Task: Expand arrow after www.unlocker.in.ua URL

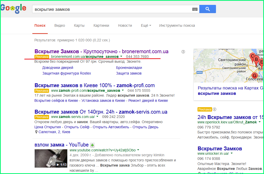Action: [232, 153]
